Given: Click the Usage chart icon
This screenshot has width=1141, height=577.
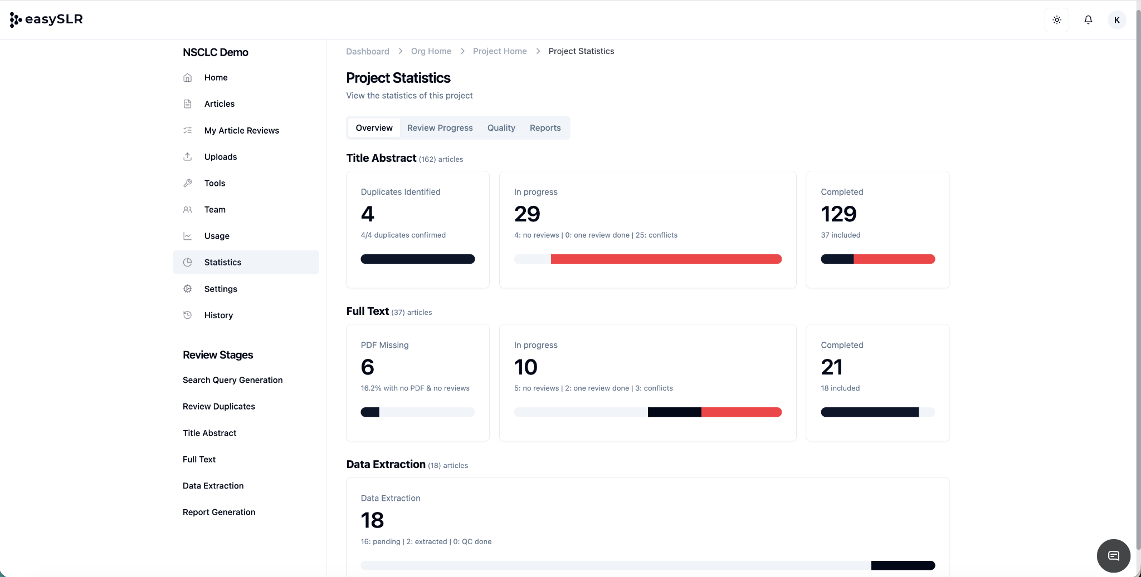Looking at the screenshot, I should coord(188,236).
